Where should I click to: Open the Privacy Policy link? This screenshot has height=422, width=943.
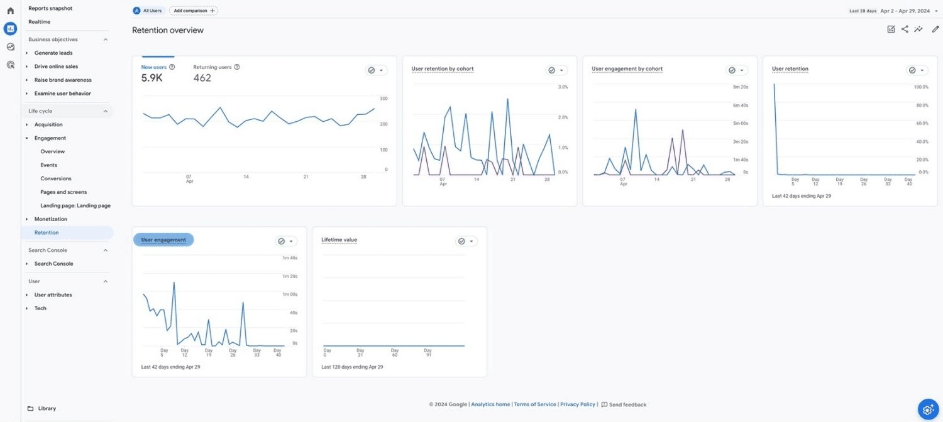coord(577,404)
